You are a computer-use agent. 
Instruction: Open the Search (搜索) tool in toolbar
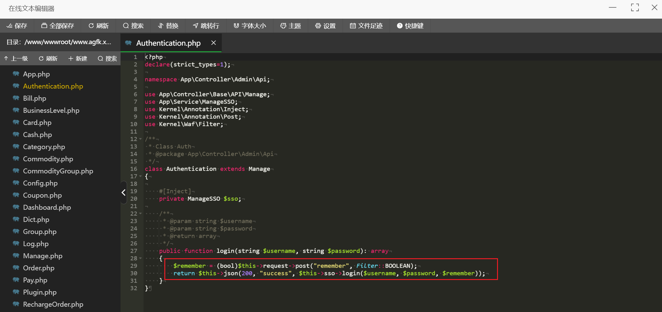[x=133, y=26]
